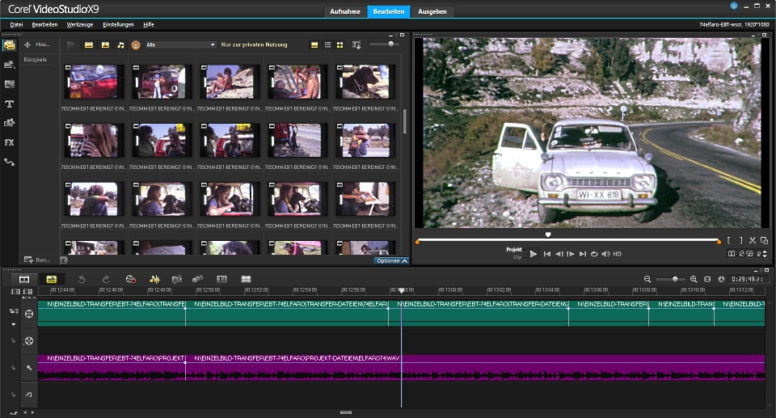Set mark-in point bracket
Screen dimensions: 776x418
[729, 241]
